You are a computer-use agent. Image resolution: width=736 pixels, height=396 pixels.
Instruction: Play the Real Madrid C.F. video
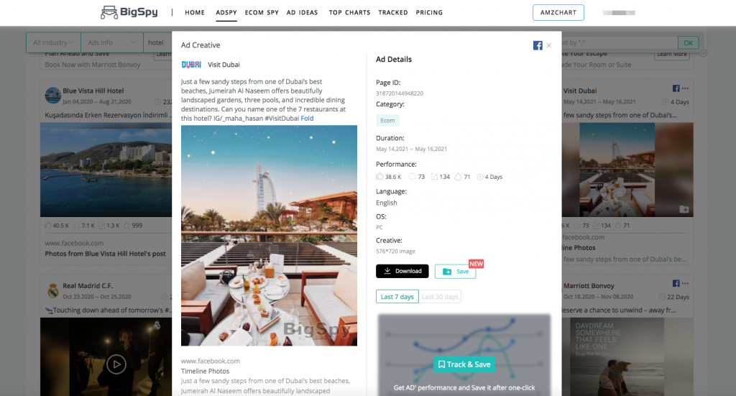[x=116, y=364]
